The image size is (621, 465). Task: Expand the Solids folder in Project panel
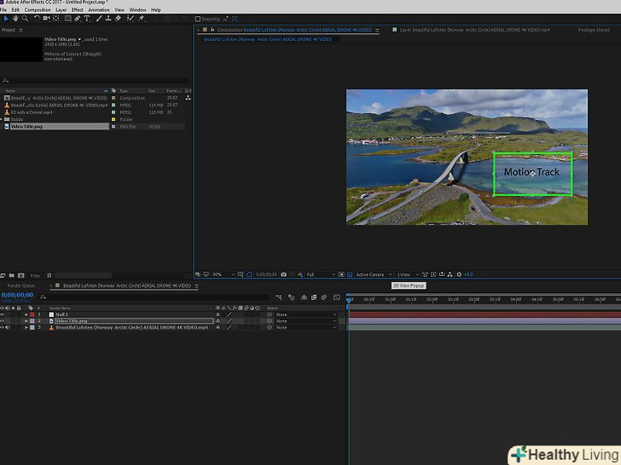click(3, 119)
